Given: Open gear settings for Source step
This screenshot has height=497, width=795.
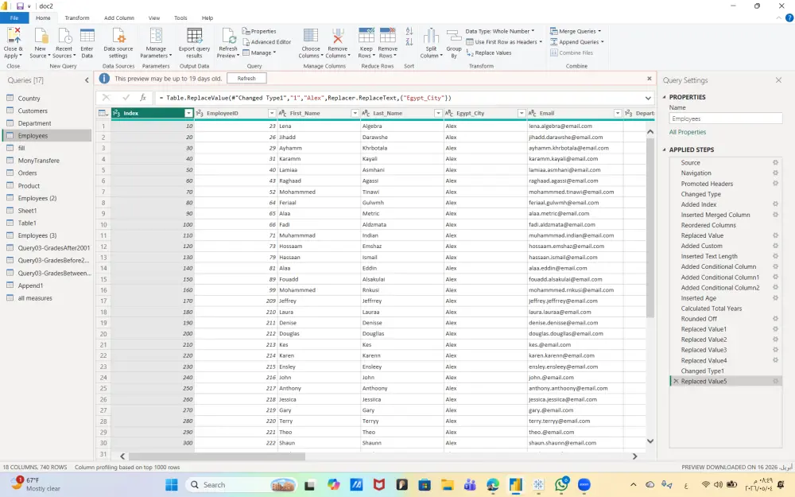Looking at the screenshot, I should tap(775, 163).
